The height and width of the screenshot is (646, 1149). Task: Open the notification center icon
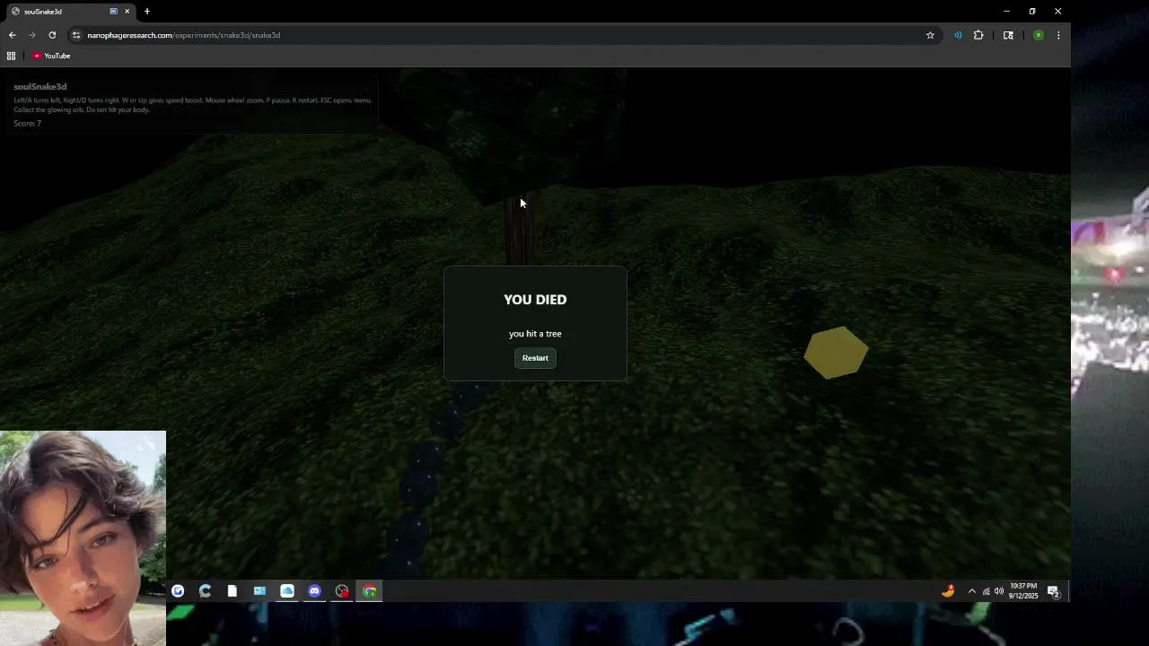tap(1054, 591)
